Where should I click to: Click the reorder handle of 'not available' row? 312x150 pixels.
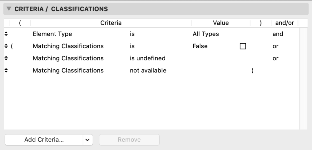6,71
